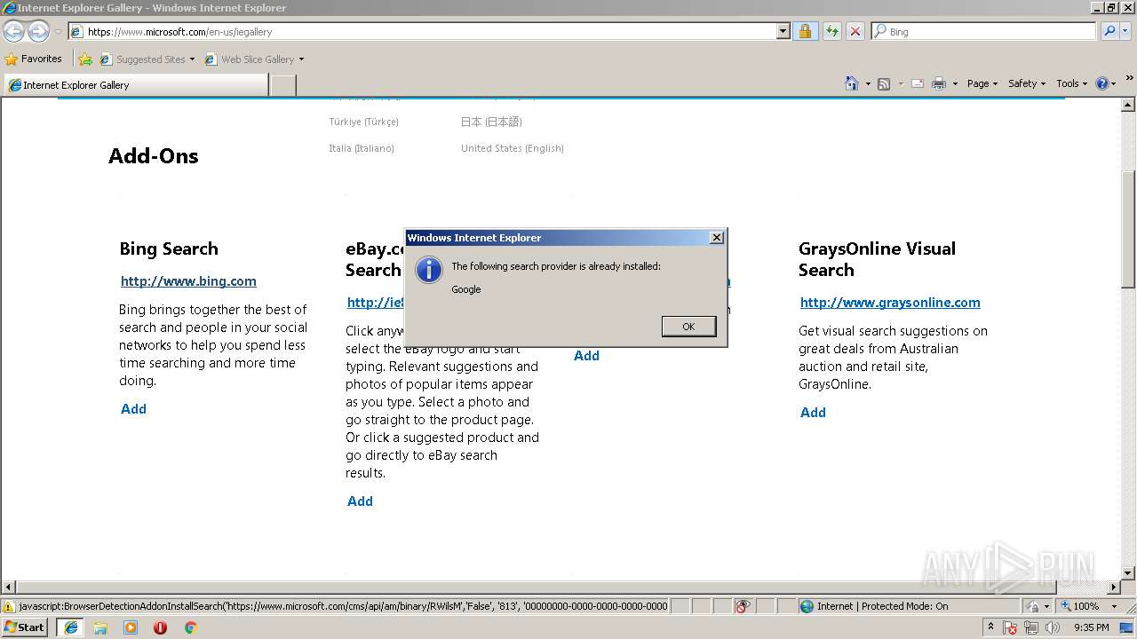Expand Web Slice Gallery dropdown

[301, 59]
